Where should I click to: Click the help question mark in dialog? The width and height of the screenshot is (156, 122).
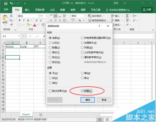click(x=99, y=26)
